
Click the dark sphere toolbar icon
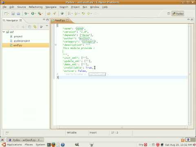62,13
